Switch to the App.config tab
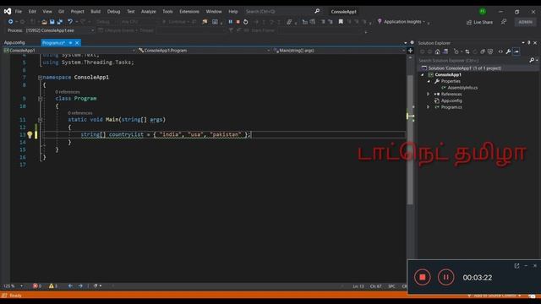This screenshot has width=541, height=304. click(14, 43)
